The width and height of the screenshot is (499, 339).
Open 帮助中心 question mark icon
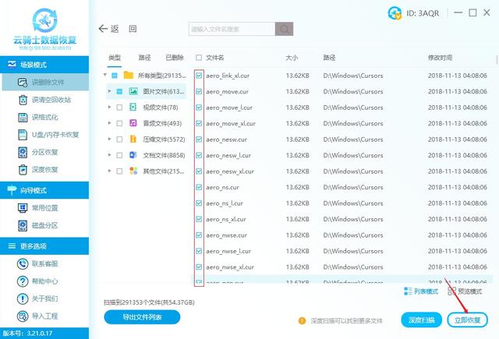tap(23, 281)
